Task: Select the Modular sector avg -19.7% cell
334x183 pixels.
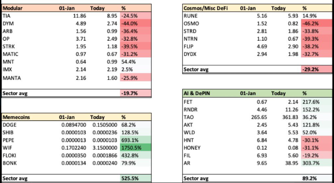Action: pos(130,93)
